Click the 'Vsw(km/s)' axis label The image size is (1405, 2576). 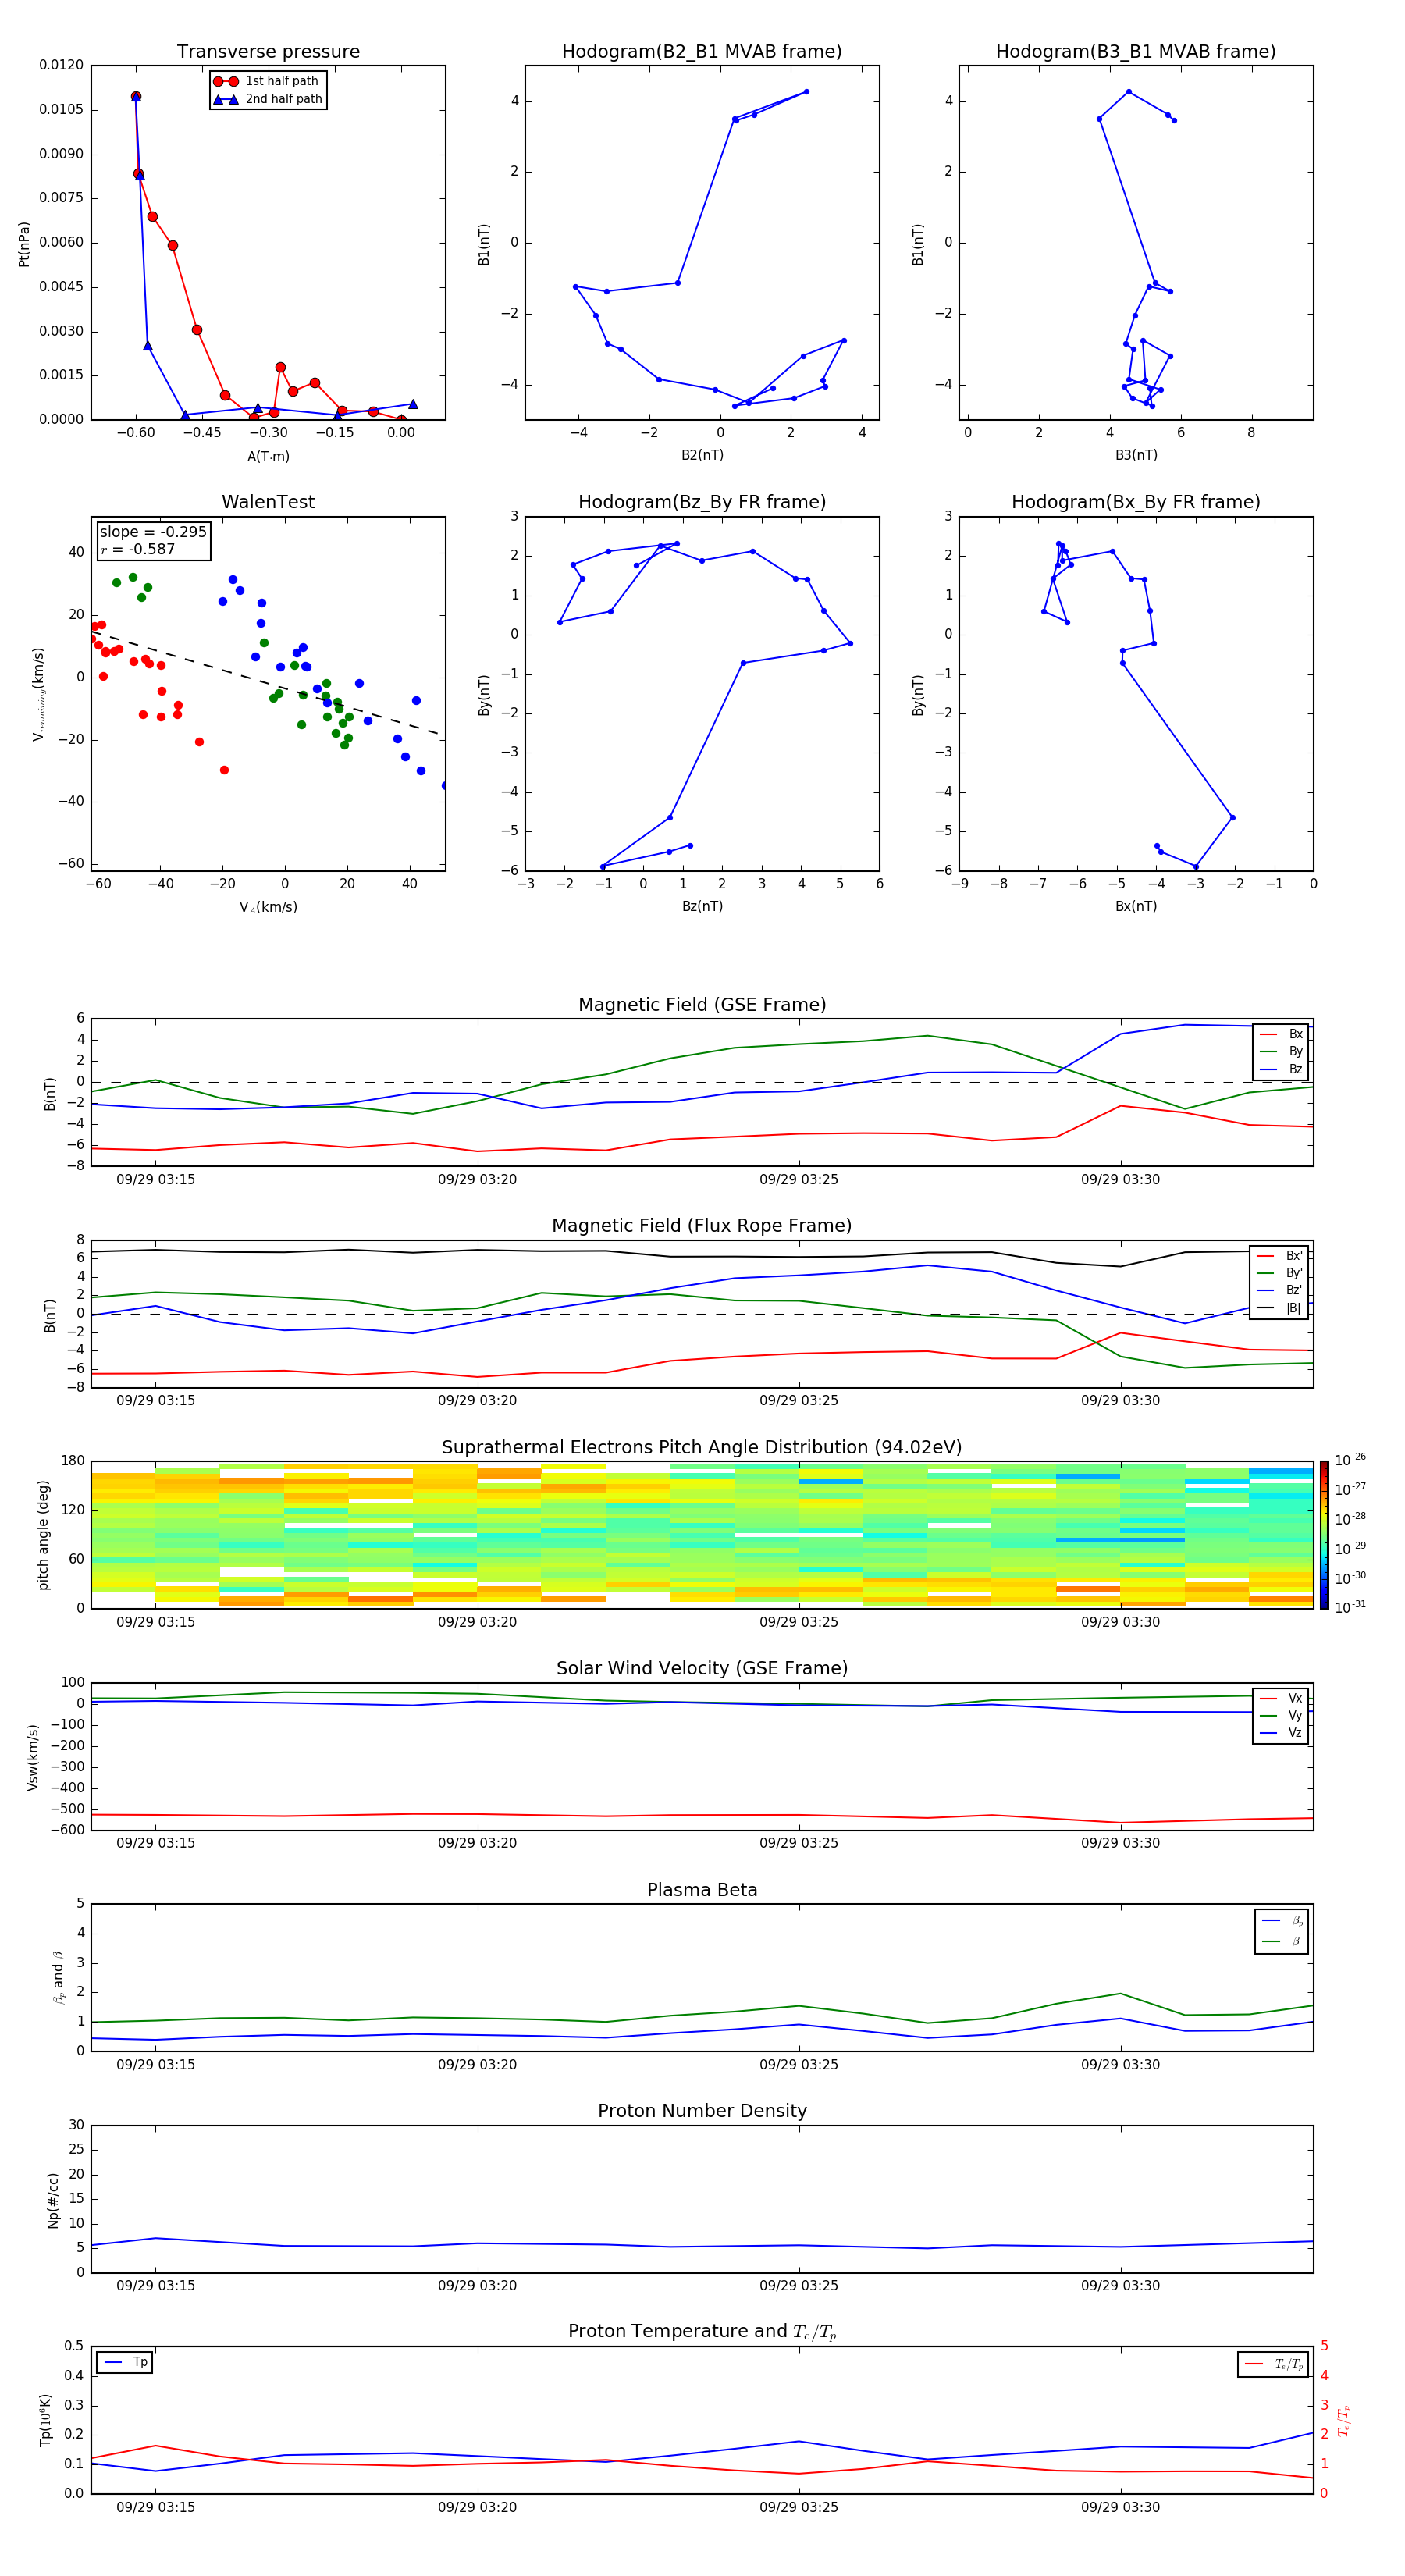coord(33,1757)
